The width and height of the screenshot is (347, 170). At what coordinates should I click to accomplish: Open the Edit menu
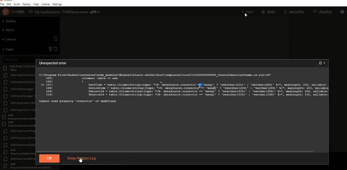(x=9, y=4)
